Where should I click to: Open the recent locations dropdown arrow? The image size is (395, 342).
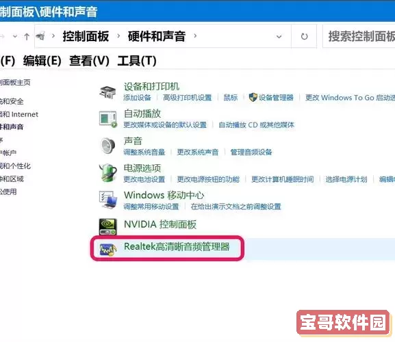tap(15, 37)
